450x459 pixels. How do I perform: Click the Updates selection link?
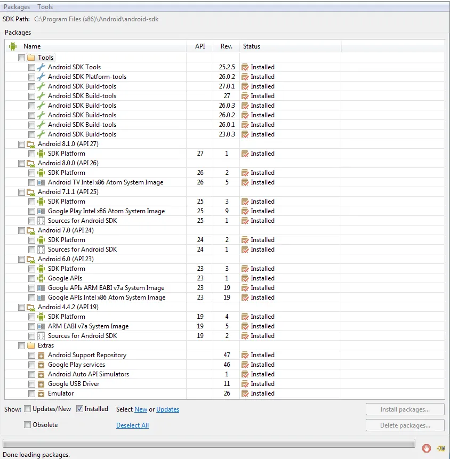pos(167,409)
